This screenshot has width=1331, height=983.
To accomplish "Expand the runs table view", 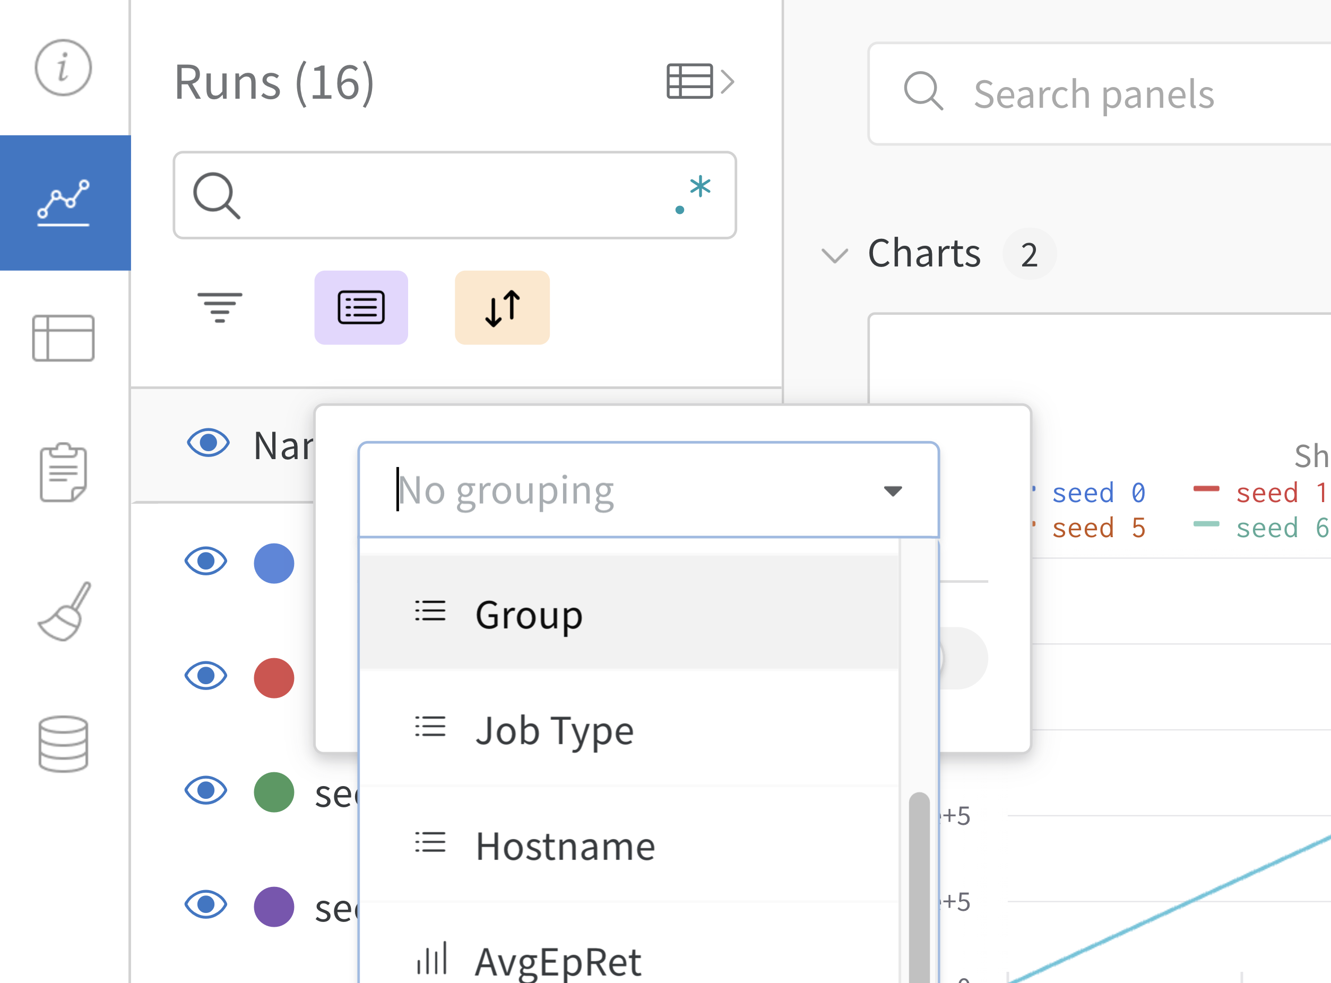I will coord(699,82).
